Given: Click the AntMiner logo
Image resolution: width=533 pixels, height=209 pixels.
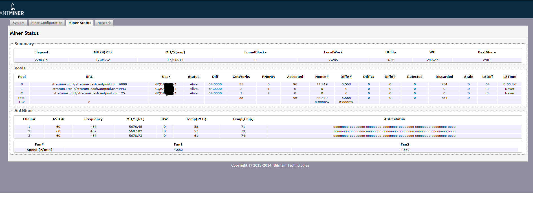Looking at the screenshot, I should pyautogui.click(x=12, y=10).
